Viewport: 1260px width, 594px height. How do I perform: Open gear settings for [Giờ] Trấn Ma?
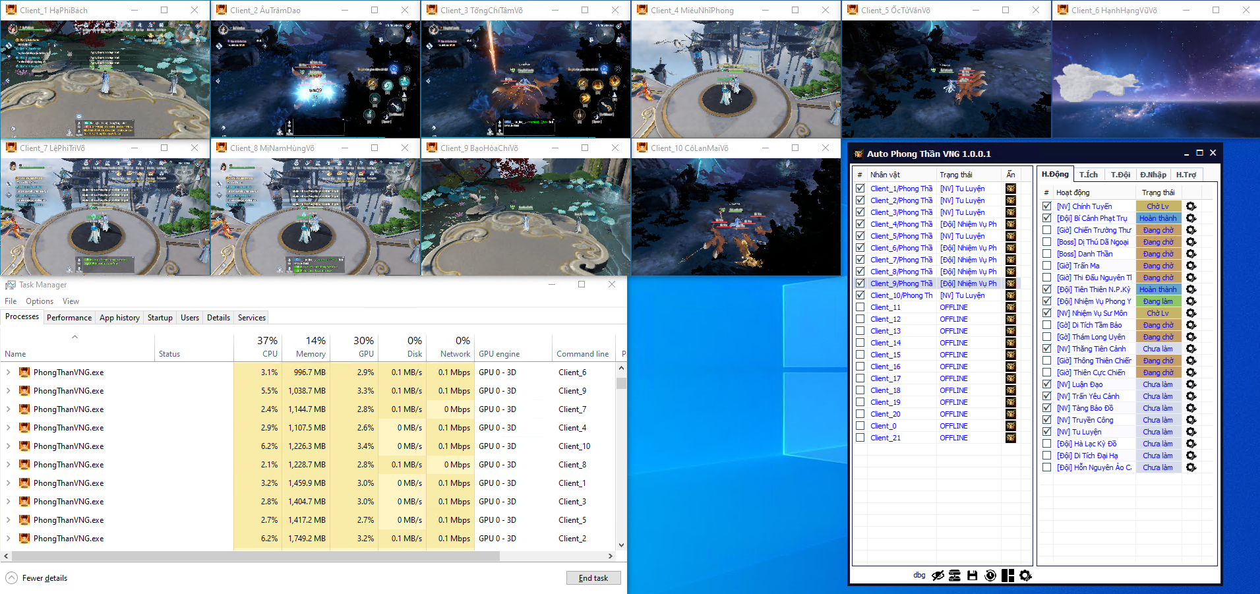tap(1191, 266)
